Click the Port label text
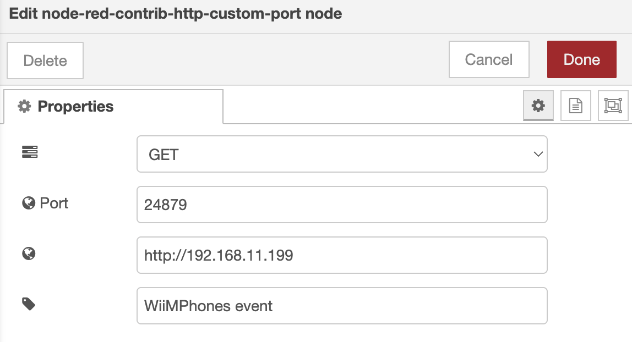The height and width of the screenshot is (342, 632). [54, 203]
